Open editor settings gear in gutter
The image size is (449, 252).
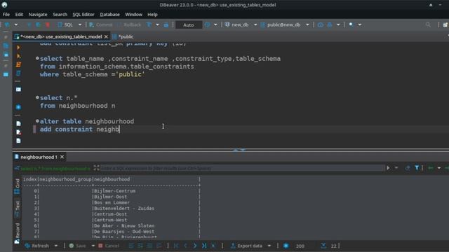[x=18, y=107]
